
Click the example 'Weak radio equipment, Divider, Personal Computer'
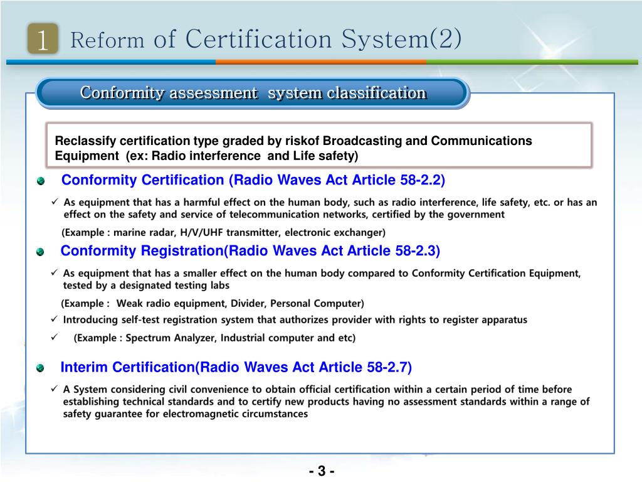pyautogui.click(x=213, y=303)
